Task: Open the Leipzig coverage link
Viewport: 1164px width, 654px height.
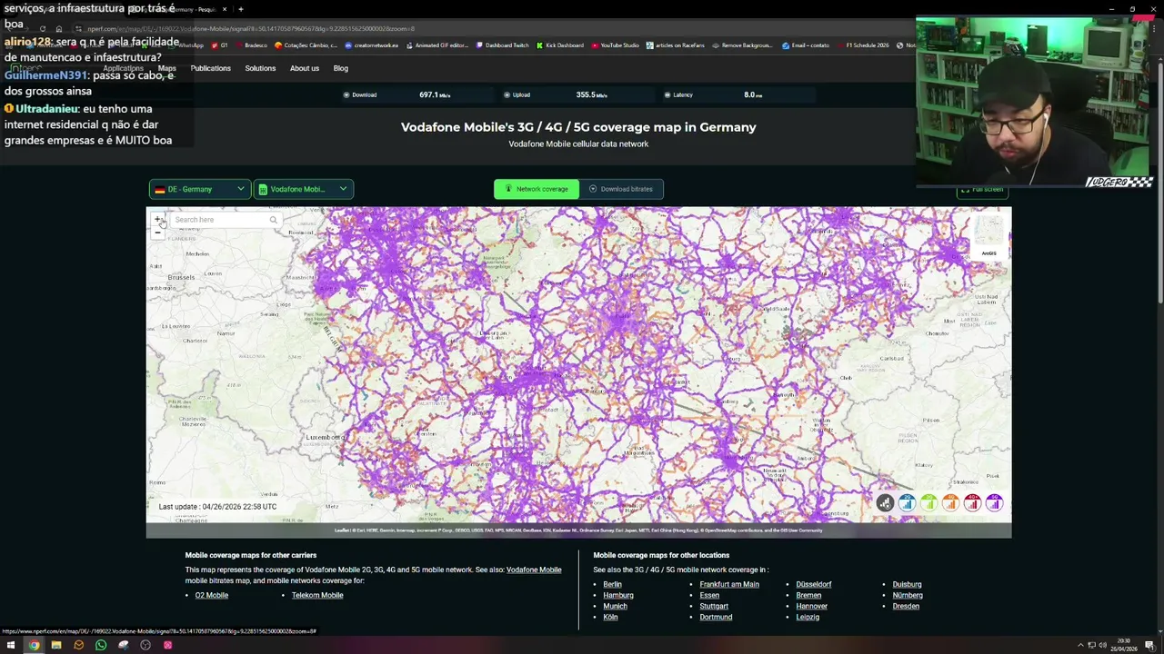Action: (x=808, y=617)
